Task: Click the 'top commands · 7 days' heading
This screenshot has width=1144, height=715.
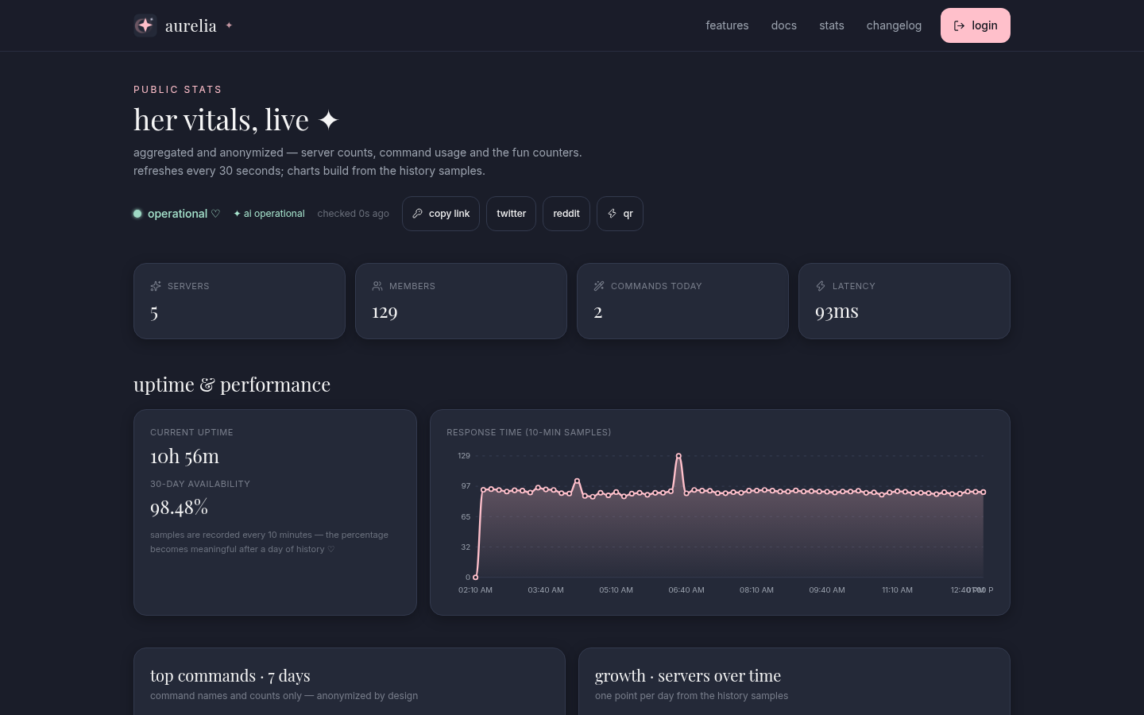Action: click(x=230, y=676)
